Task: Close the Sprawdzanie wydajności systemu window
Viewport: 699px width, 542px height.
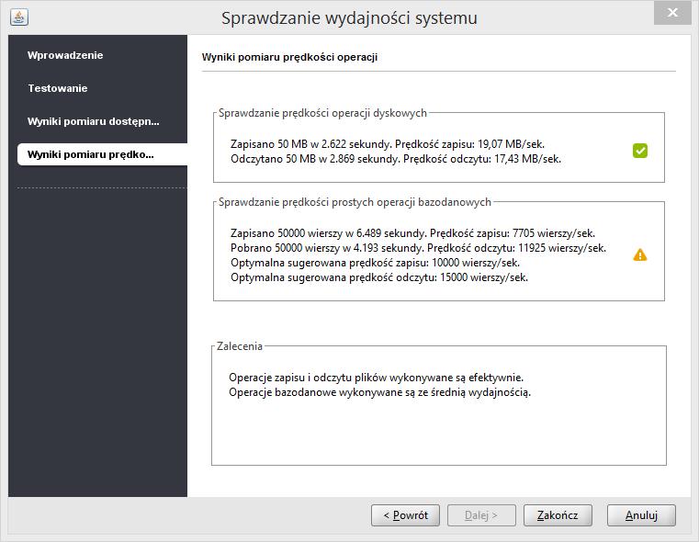Action: 672,13
